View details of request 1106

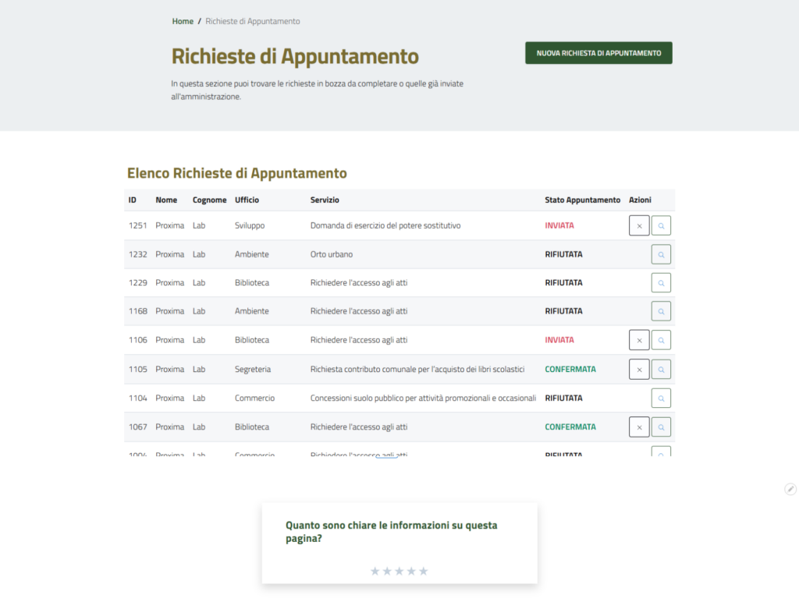point(661,340)
